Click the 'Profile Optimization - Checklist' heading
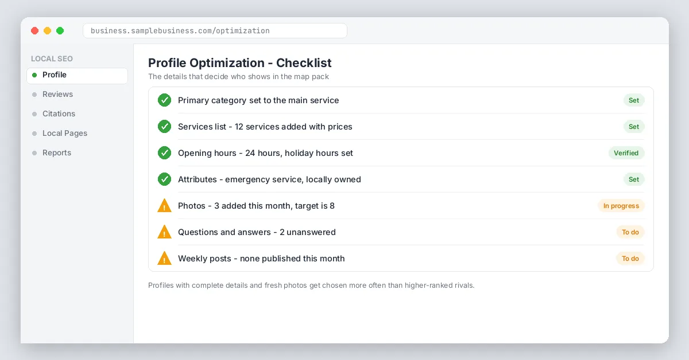This screenshot has width=689, height=360. tap(240, 63)
